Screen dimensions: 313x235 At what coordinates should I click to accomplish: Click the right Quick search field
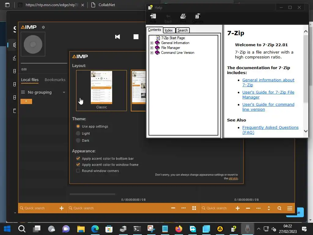[217, 208]
